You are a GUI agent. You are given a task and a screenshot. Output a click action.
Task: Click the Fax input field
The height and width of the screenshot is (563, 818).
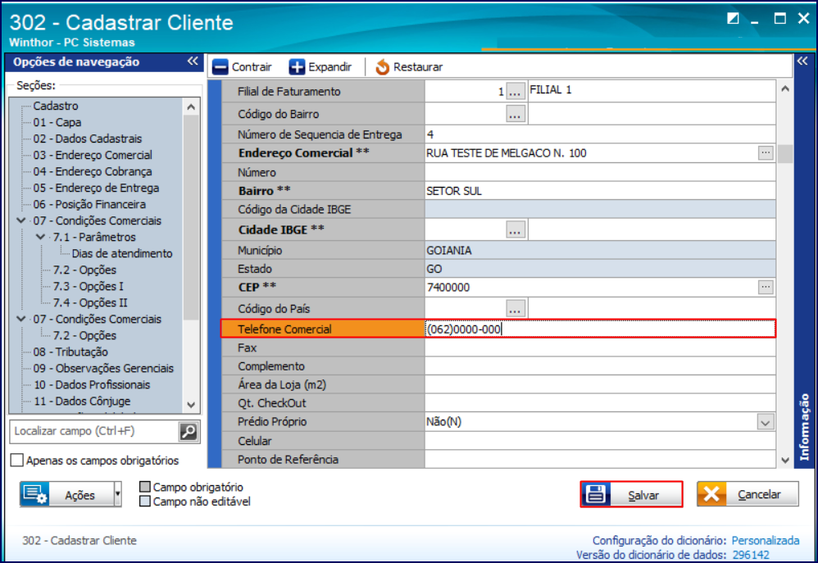click(x=600, y=347)
